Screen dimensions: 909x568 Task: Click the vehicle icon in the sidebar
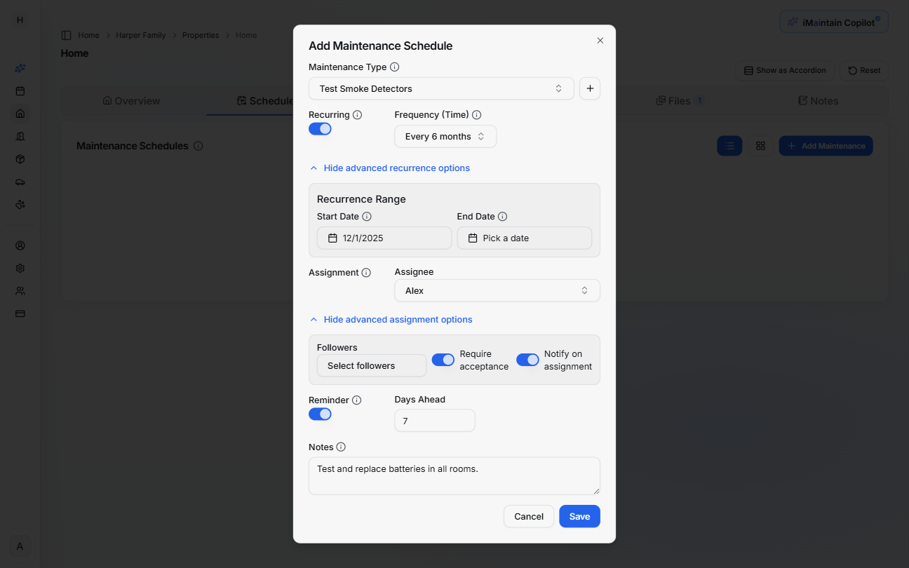tap(20, 182)
